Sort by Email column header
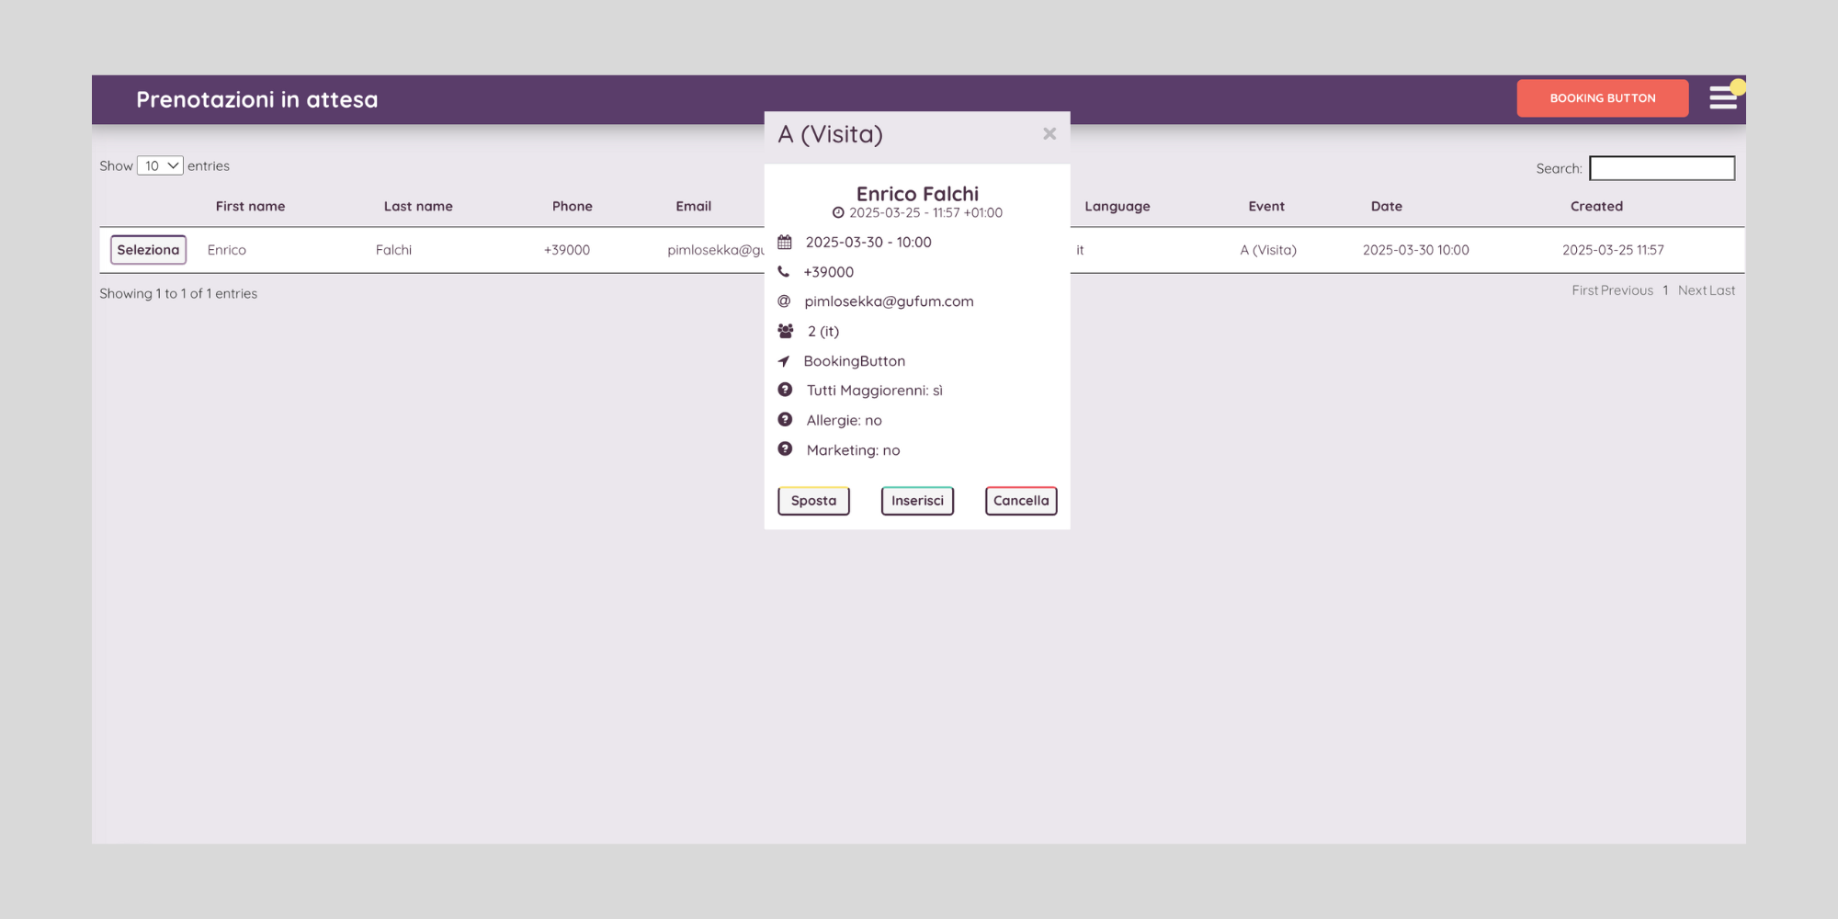The image size is (1838, 919). click(x=694, y=207)
